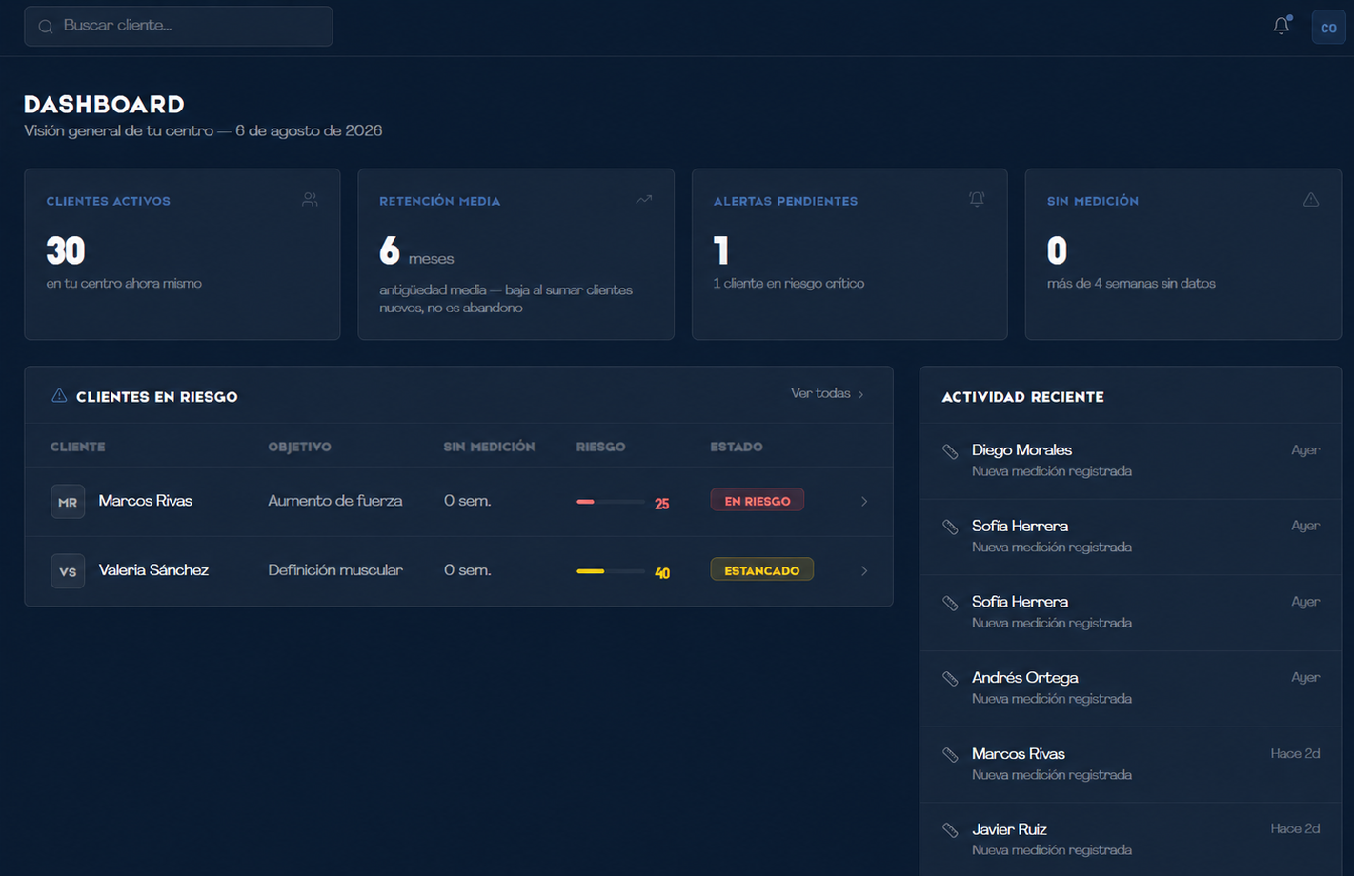Screen dimensions: 1354x876
Task: Click the risk bar showing 25
Action: coord(611,502)
